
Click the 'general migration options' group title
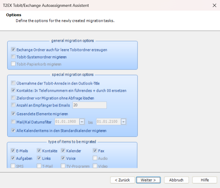coord(72,41)
